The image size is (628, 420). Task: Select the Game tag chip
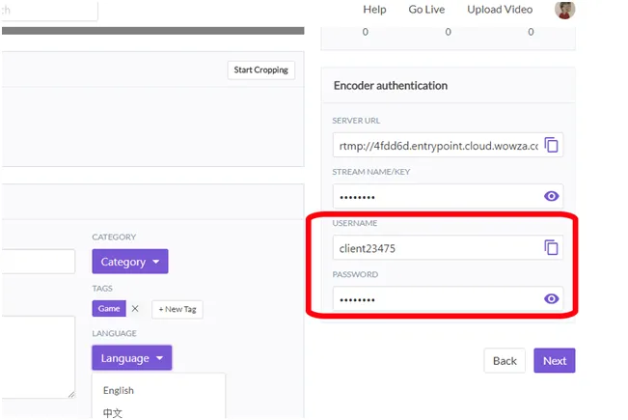pos(109,309)
